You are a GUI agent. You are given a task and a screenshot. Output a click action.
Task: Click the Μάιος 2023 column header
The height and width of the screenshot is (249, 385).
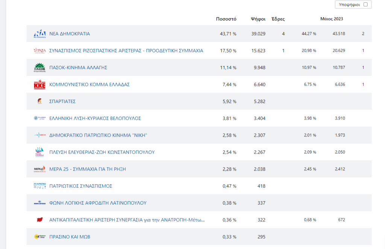click(332, 19)
